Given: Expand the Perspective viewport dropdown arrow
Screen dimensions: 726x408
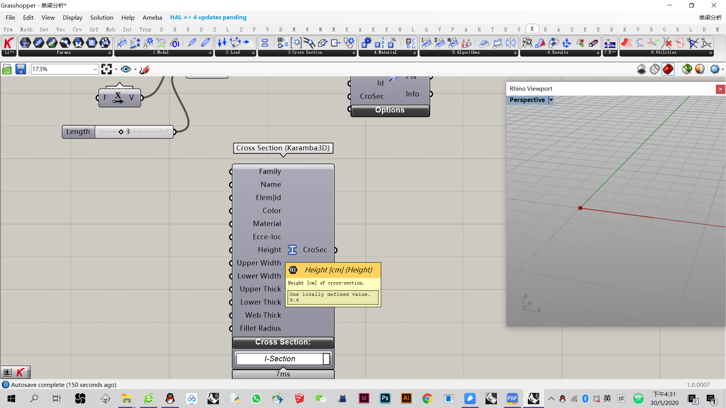Looking at the screenshot, I should coord(551,100).
